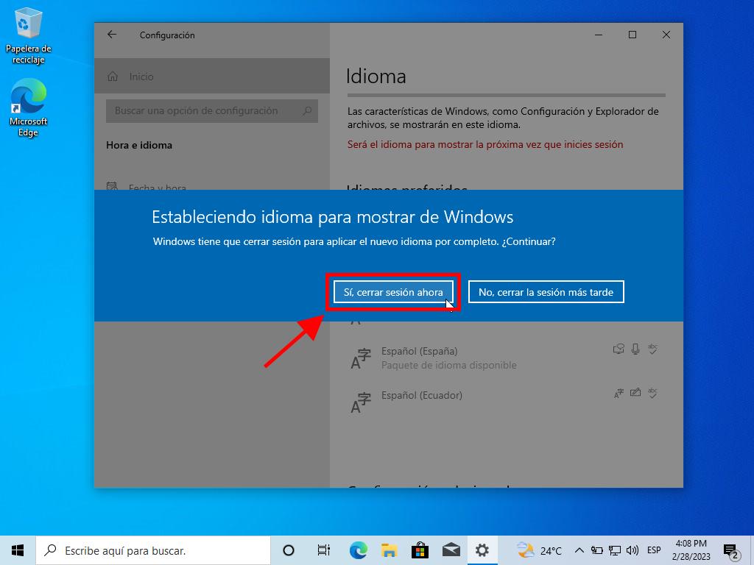Open Task View from the taskbar

coord(323,550)
